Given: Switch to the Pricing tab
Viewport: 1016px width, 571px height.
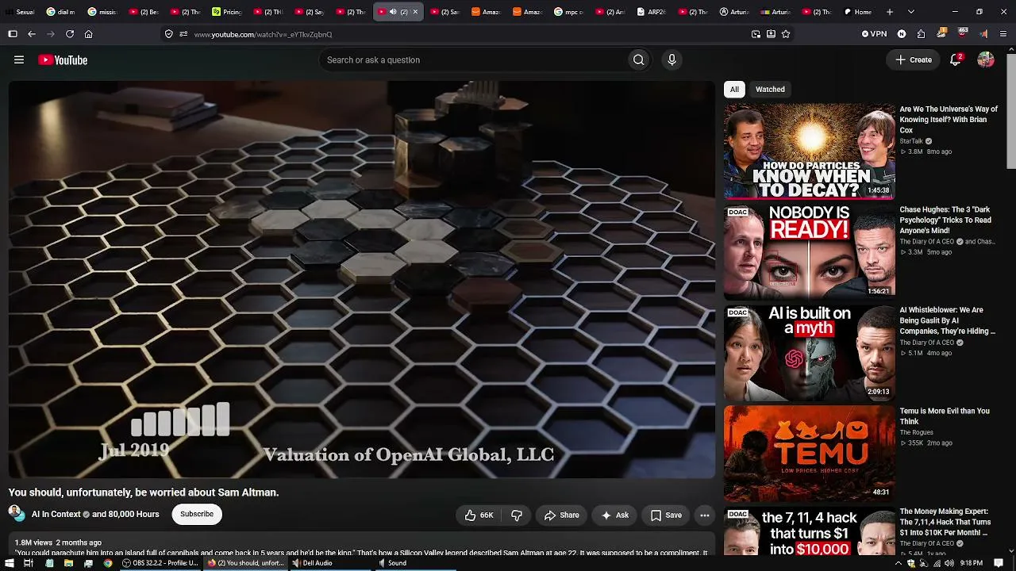Looking at the screenshot, I should [227, 12].
